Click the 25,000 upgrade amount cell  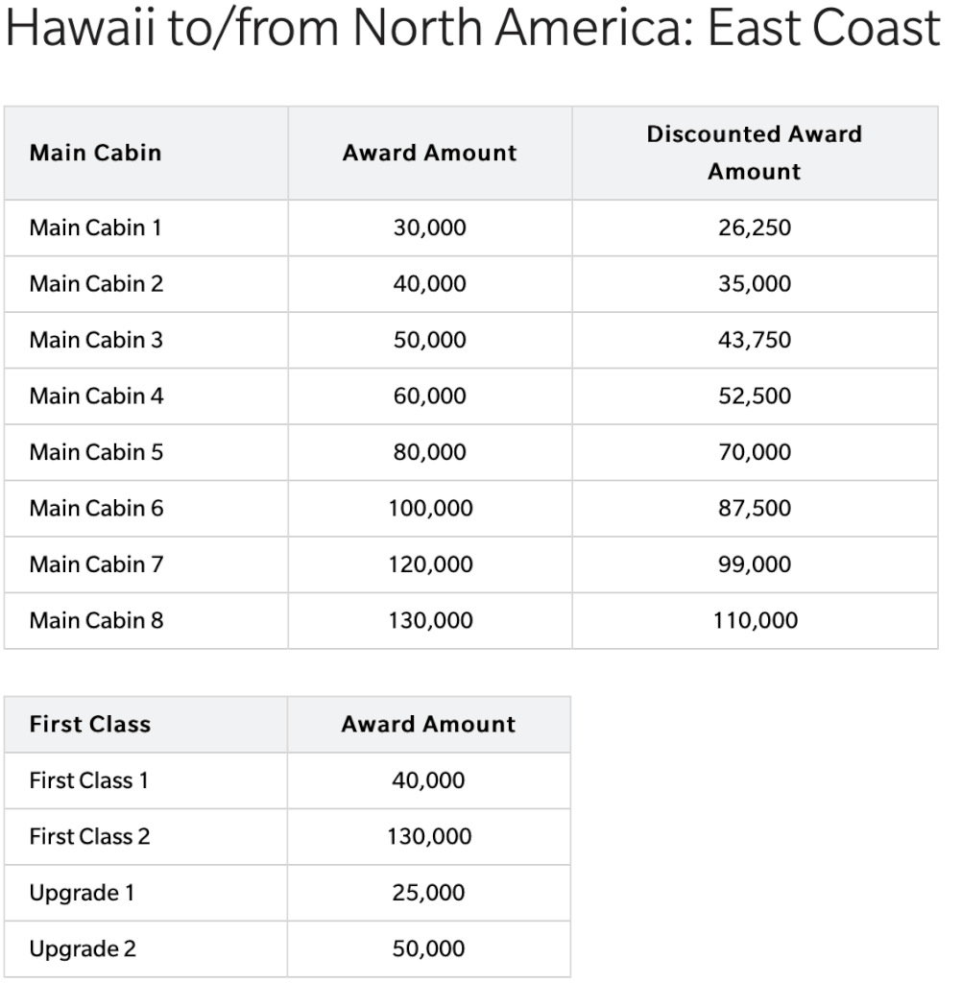(428, 893)
